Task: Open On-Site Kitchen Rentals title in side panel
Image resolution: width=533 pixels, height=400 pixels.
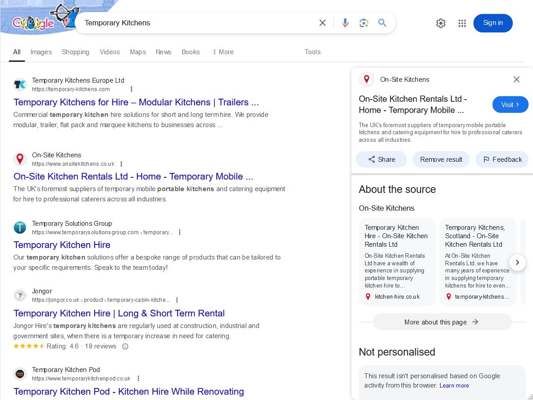Action: pyautogui.click(x=413, y=104)
